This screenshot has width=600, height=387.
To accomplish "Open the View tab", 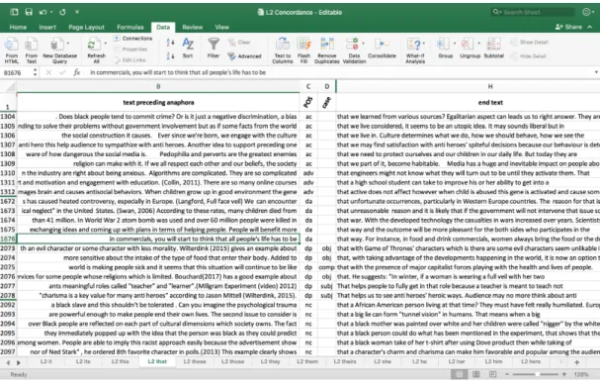I will [x=222, y=27].
